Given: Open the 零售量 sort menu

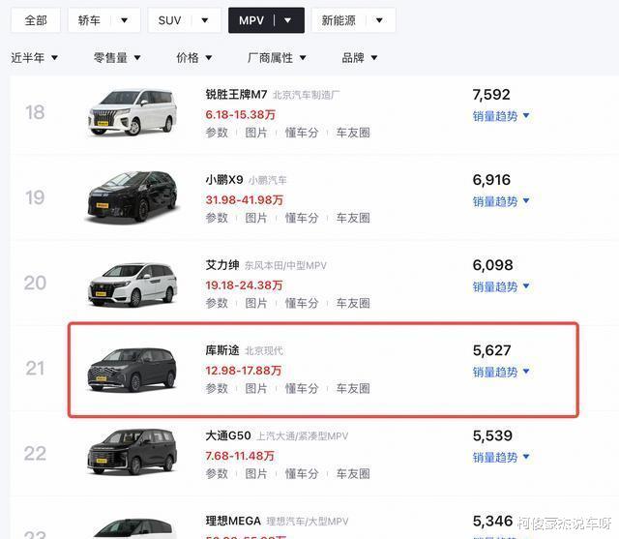Looking at the screenshot, I should 117,58.
